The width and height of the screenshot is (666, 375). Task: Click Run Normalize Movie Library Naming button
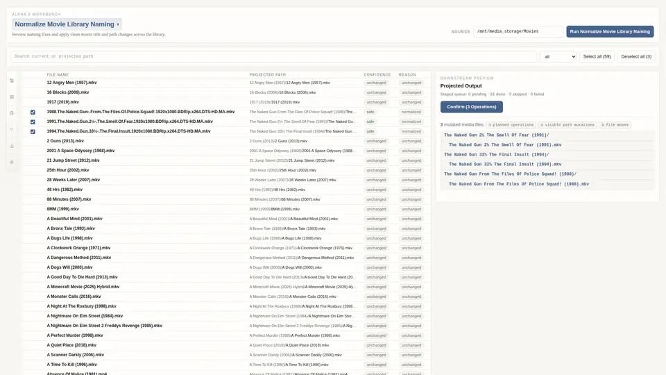coord(610,31)
